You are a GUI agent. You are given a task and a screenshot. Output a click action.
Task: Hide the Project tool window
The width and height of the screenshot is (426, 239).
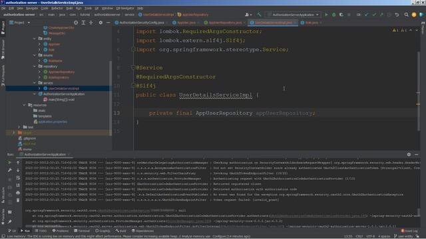108,23
